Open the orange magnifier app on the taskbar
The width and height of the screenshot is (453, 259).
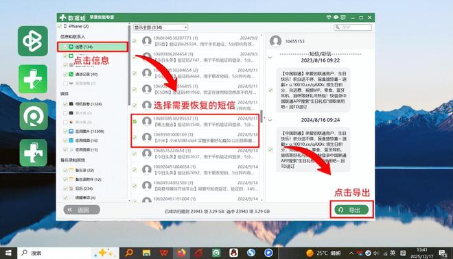coord(129,253)
